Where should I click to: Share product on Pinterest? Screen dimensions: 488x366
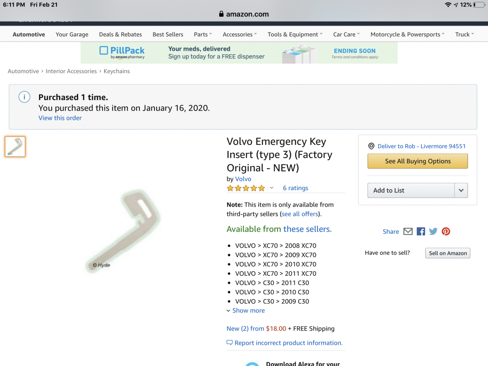(x=446, y=231)
